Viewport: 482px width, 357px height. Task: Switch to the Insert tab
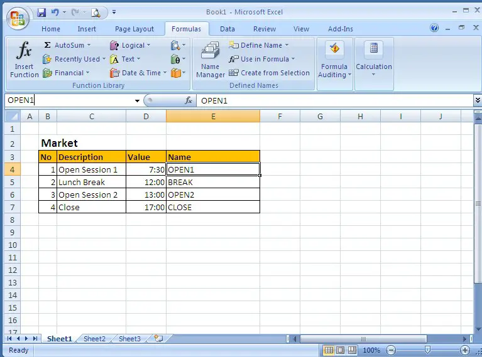[87, 29]
